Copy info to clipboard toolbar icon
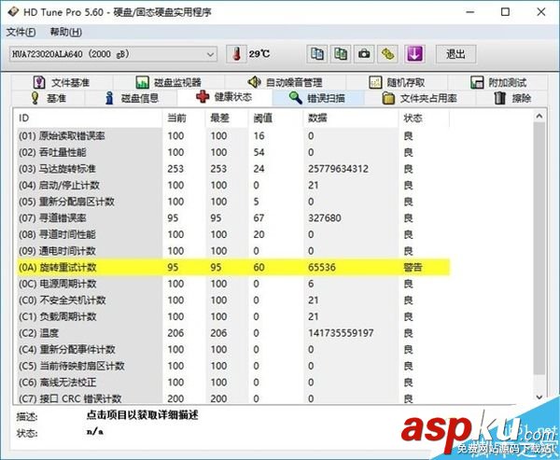This screenshot has height=460, width=560. click(316, 54)
